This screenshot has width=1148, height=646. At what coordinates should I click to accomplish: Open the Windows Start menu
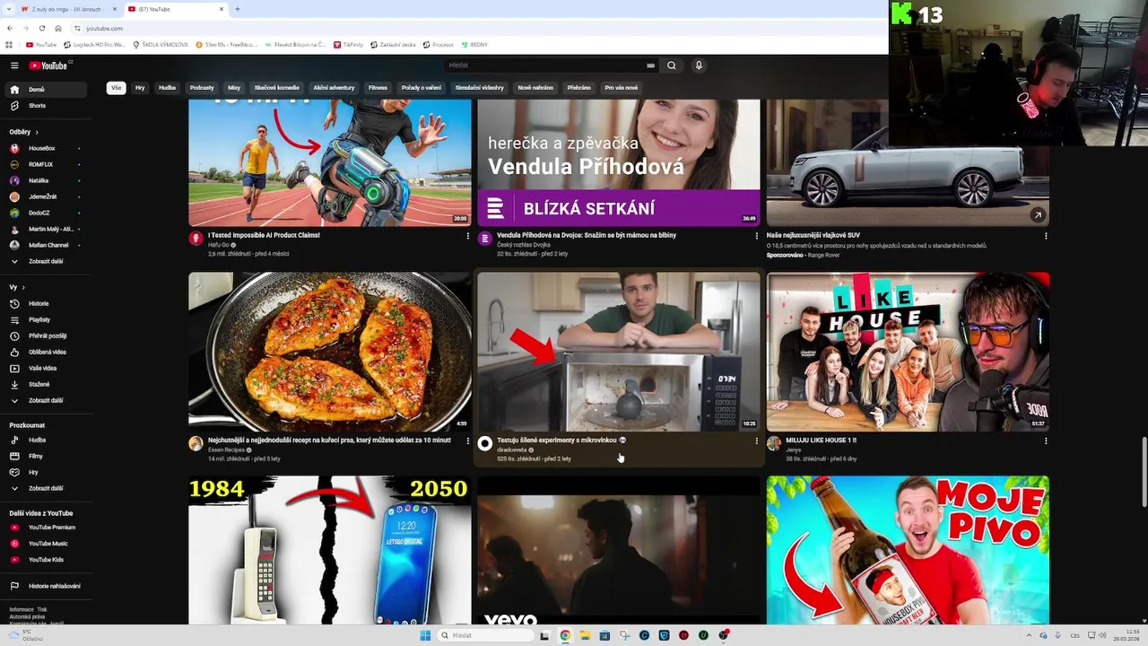point(425,635)
